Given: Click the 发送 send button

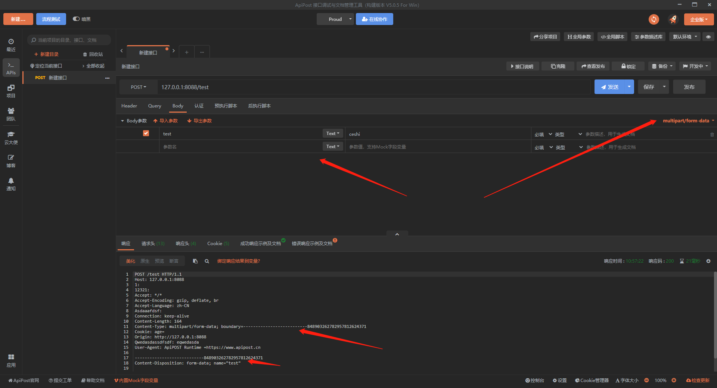Looking at the screenshot, I should point(609,87).
